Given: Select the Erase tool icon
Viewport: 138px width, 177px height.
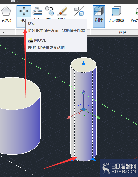Looking at the screenshot, I should coord(62,11).
